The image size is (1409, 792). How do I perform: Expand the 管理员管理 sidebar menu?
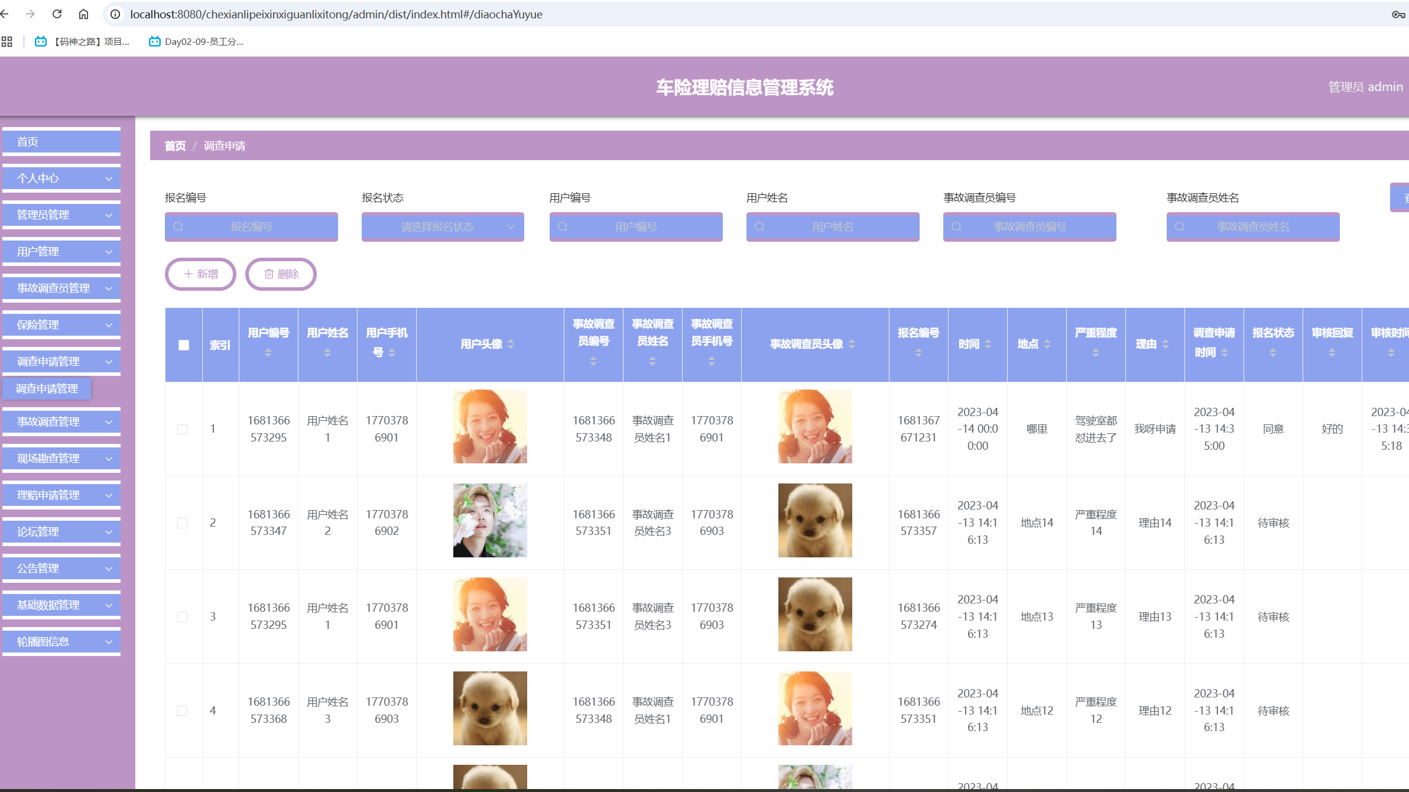61,215
